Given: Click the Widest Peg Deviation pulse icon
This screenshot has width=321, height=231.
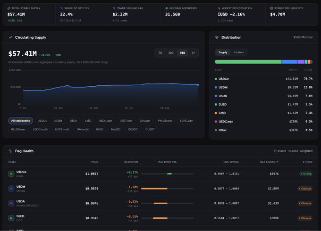Looking at the screenshot, I should click(x=219, y=8).
